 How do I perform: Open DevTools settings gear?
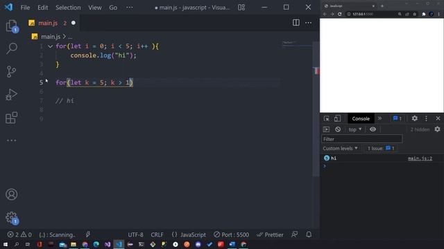415,118
